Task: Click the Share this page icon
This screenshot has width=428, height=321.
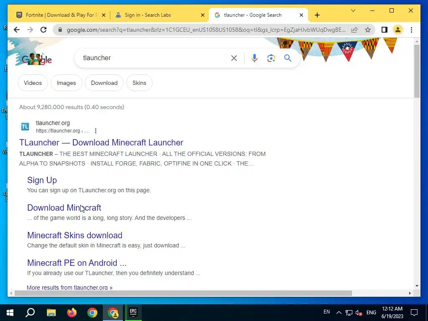Action: pos(354,30)
